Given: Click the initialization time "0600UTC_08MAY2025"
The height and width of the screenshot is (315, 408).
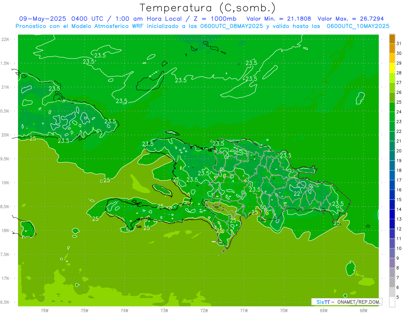Looking at the screenshot, I should tap(232, 26).
